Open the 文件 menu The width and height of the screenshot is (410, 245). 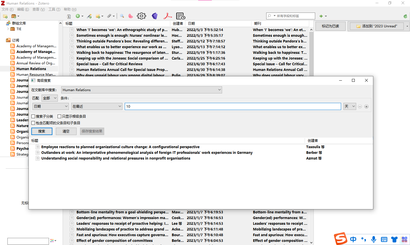[x=8, y=9]
